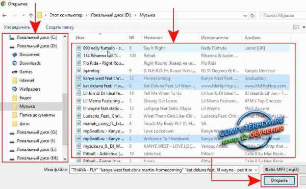Click the Открыть button
Viewport: 306px width, 189px height.
click(x=279, y=180)
